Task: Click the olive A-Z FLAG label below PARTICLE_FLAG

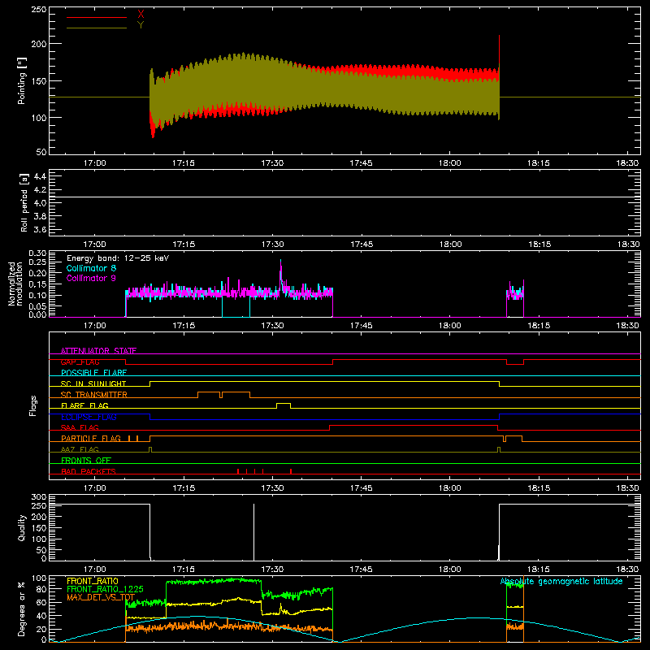Action: point(80,449)
